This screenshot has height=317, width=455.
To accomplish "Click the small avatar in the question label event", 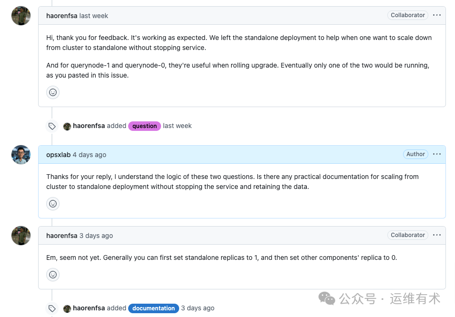I will [x=67, y=126].
